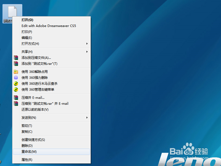
Task: Click the WinRAR icon beside 添加到压缩文件(A)...
Action: click(x=16, y=58)
